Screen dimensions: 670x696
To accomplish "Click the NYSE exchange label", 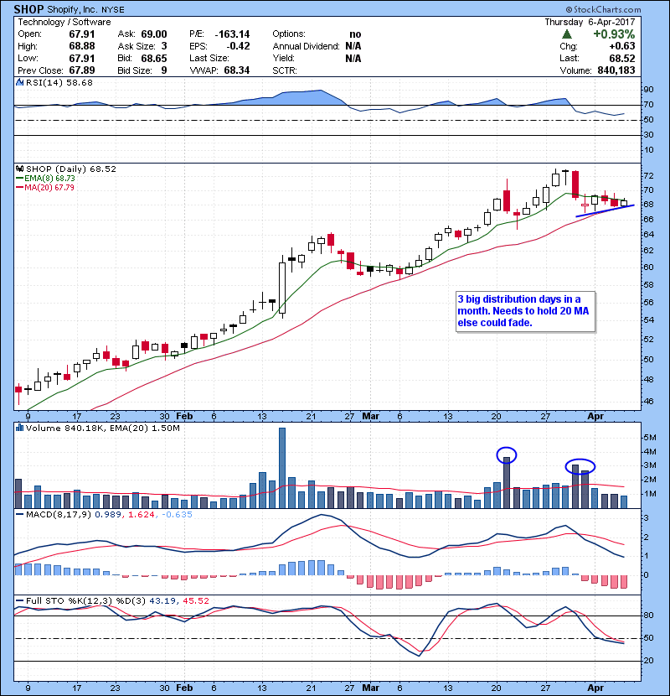I will tap(112, 10).
